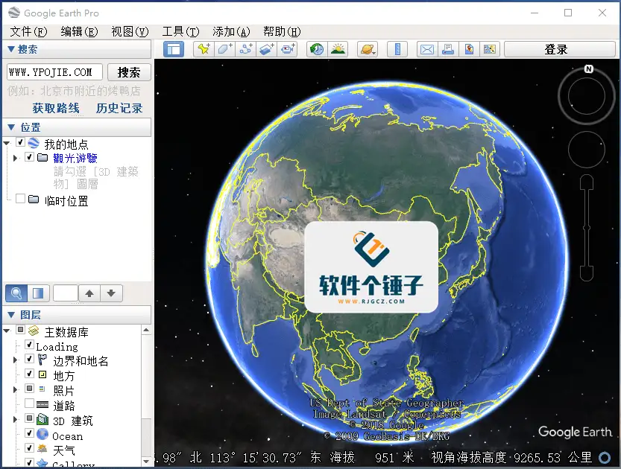Click the 边界和地名 flag layer icon
The height and width of the screenshot is (469, 621).
[x=42, y=360]
